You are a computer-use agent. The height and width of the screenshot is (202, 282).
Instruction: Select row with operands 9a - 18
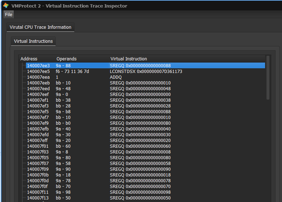pos(63,175)
